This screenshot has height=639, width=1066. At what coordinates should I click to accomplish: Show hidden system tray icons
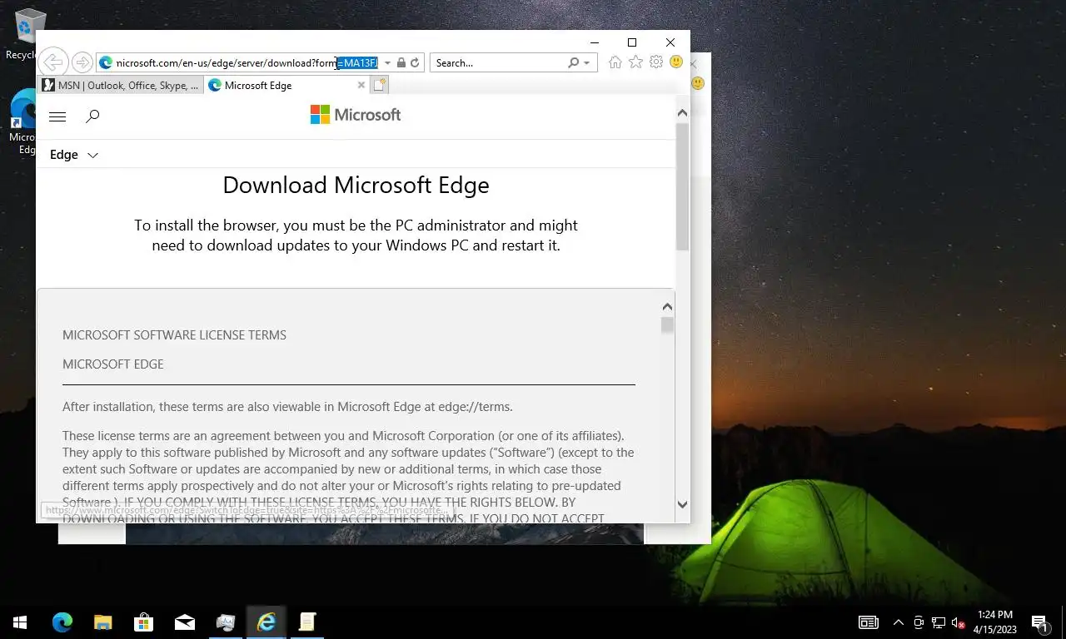(899, 622)
